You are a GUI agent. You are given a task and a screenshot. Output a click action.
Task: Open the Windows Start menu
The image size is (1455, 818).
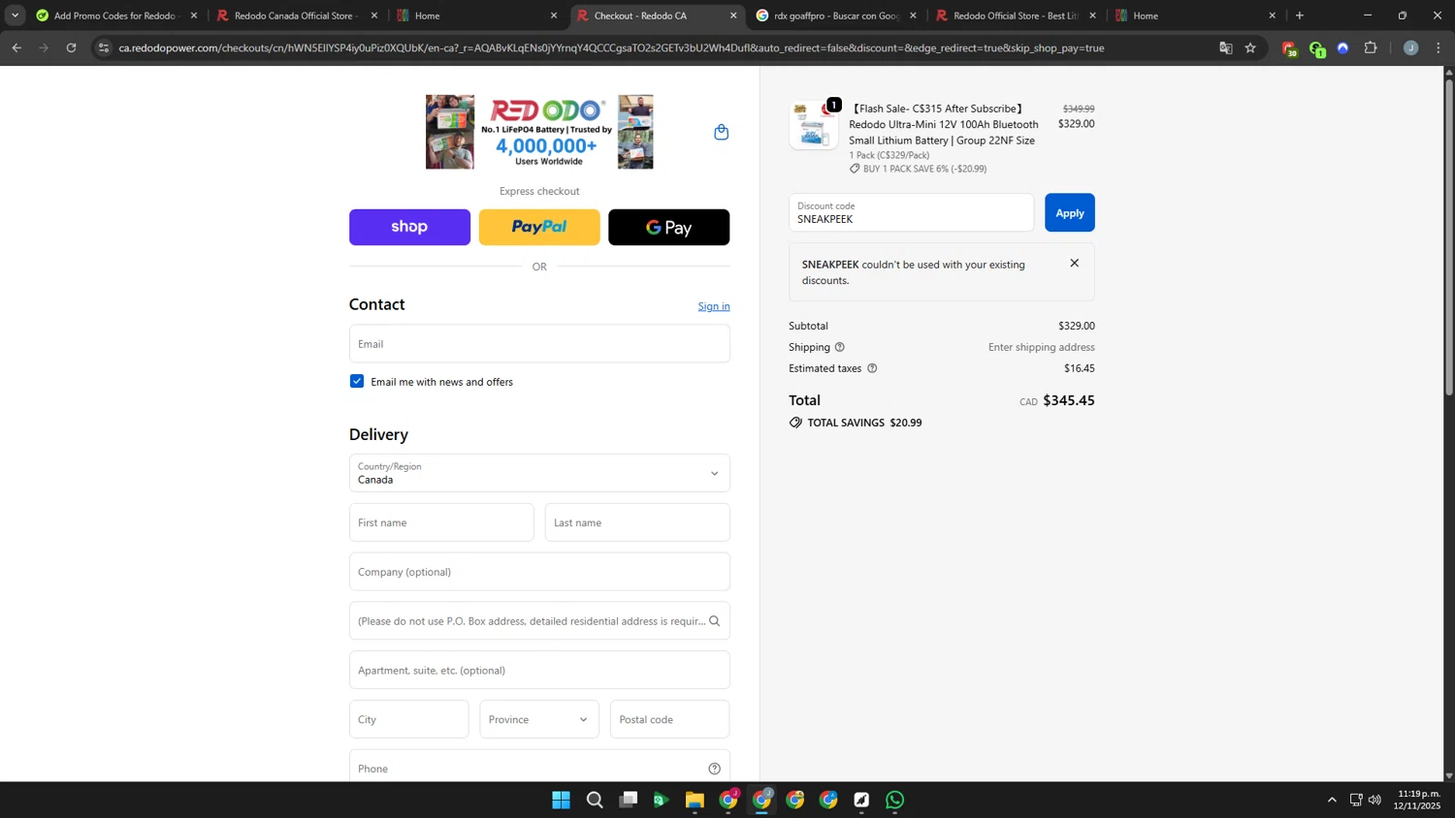click(x=561, y=800)
